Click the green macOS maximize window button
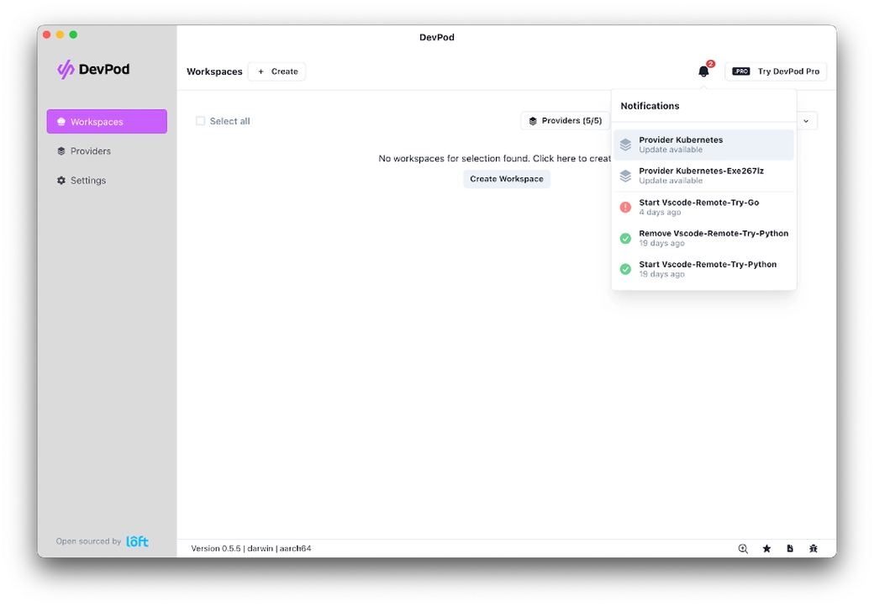 point(73,34)
